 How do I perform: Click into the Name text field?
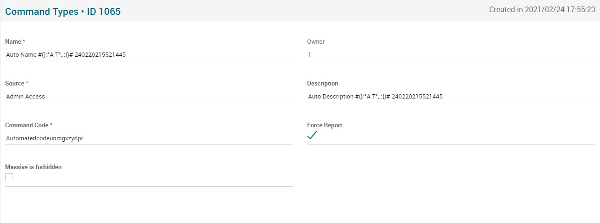tap(149, 55)
